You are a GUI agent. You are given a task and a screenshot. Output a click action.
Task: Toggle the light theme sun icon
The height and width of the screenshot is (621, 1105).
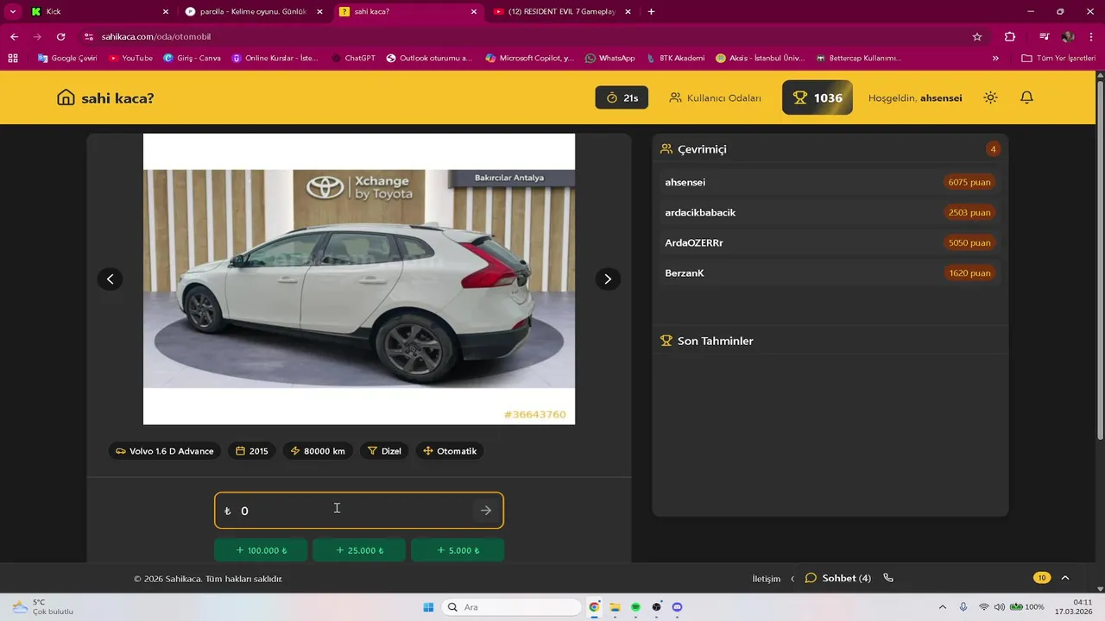[x=990, y=97]
